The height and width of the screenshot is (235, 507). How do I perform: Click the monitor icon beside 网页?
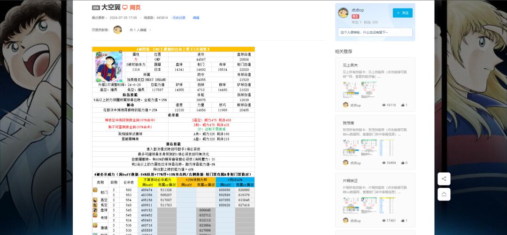click(125, 7)
